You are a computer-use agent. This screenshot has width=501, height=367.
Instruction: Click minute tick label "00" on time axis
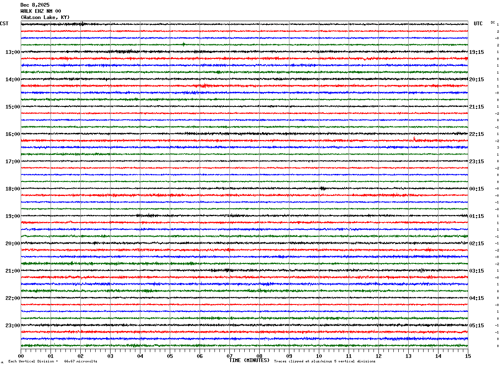coord(21,356)
